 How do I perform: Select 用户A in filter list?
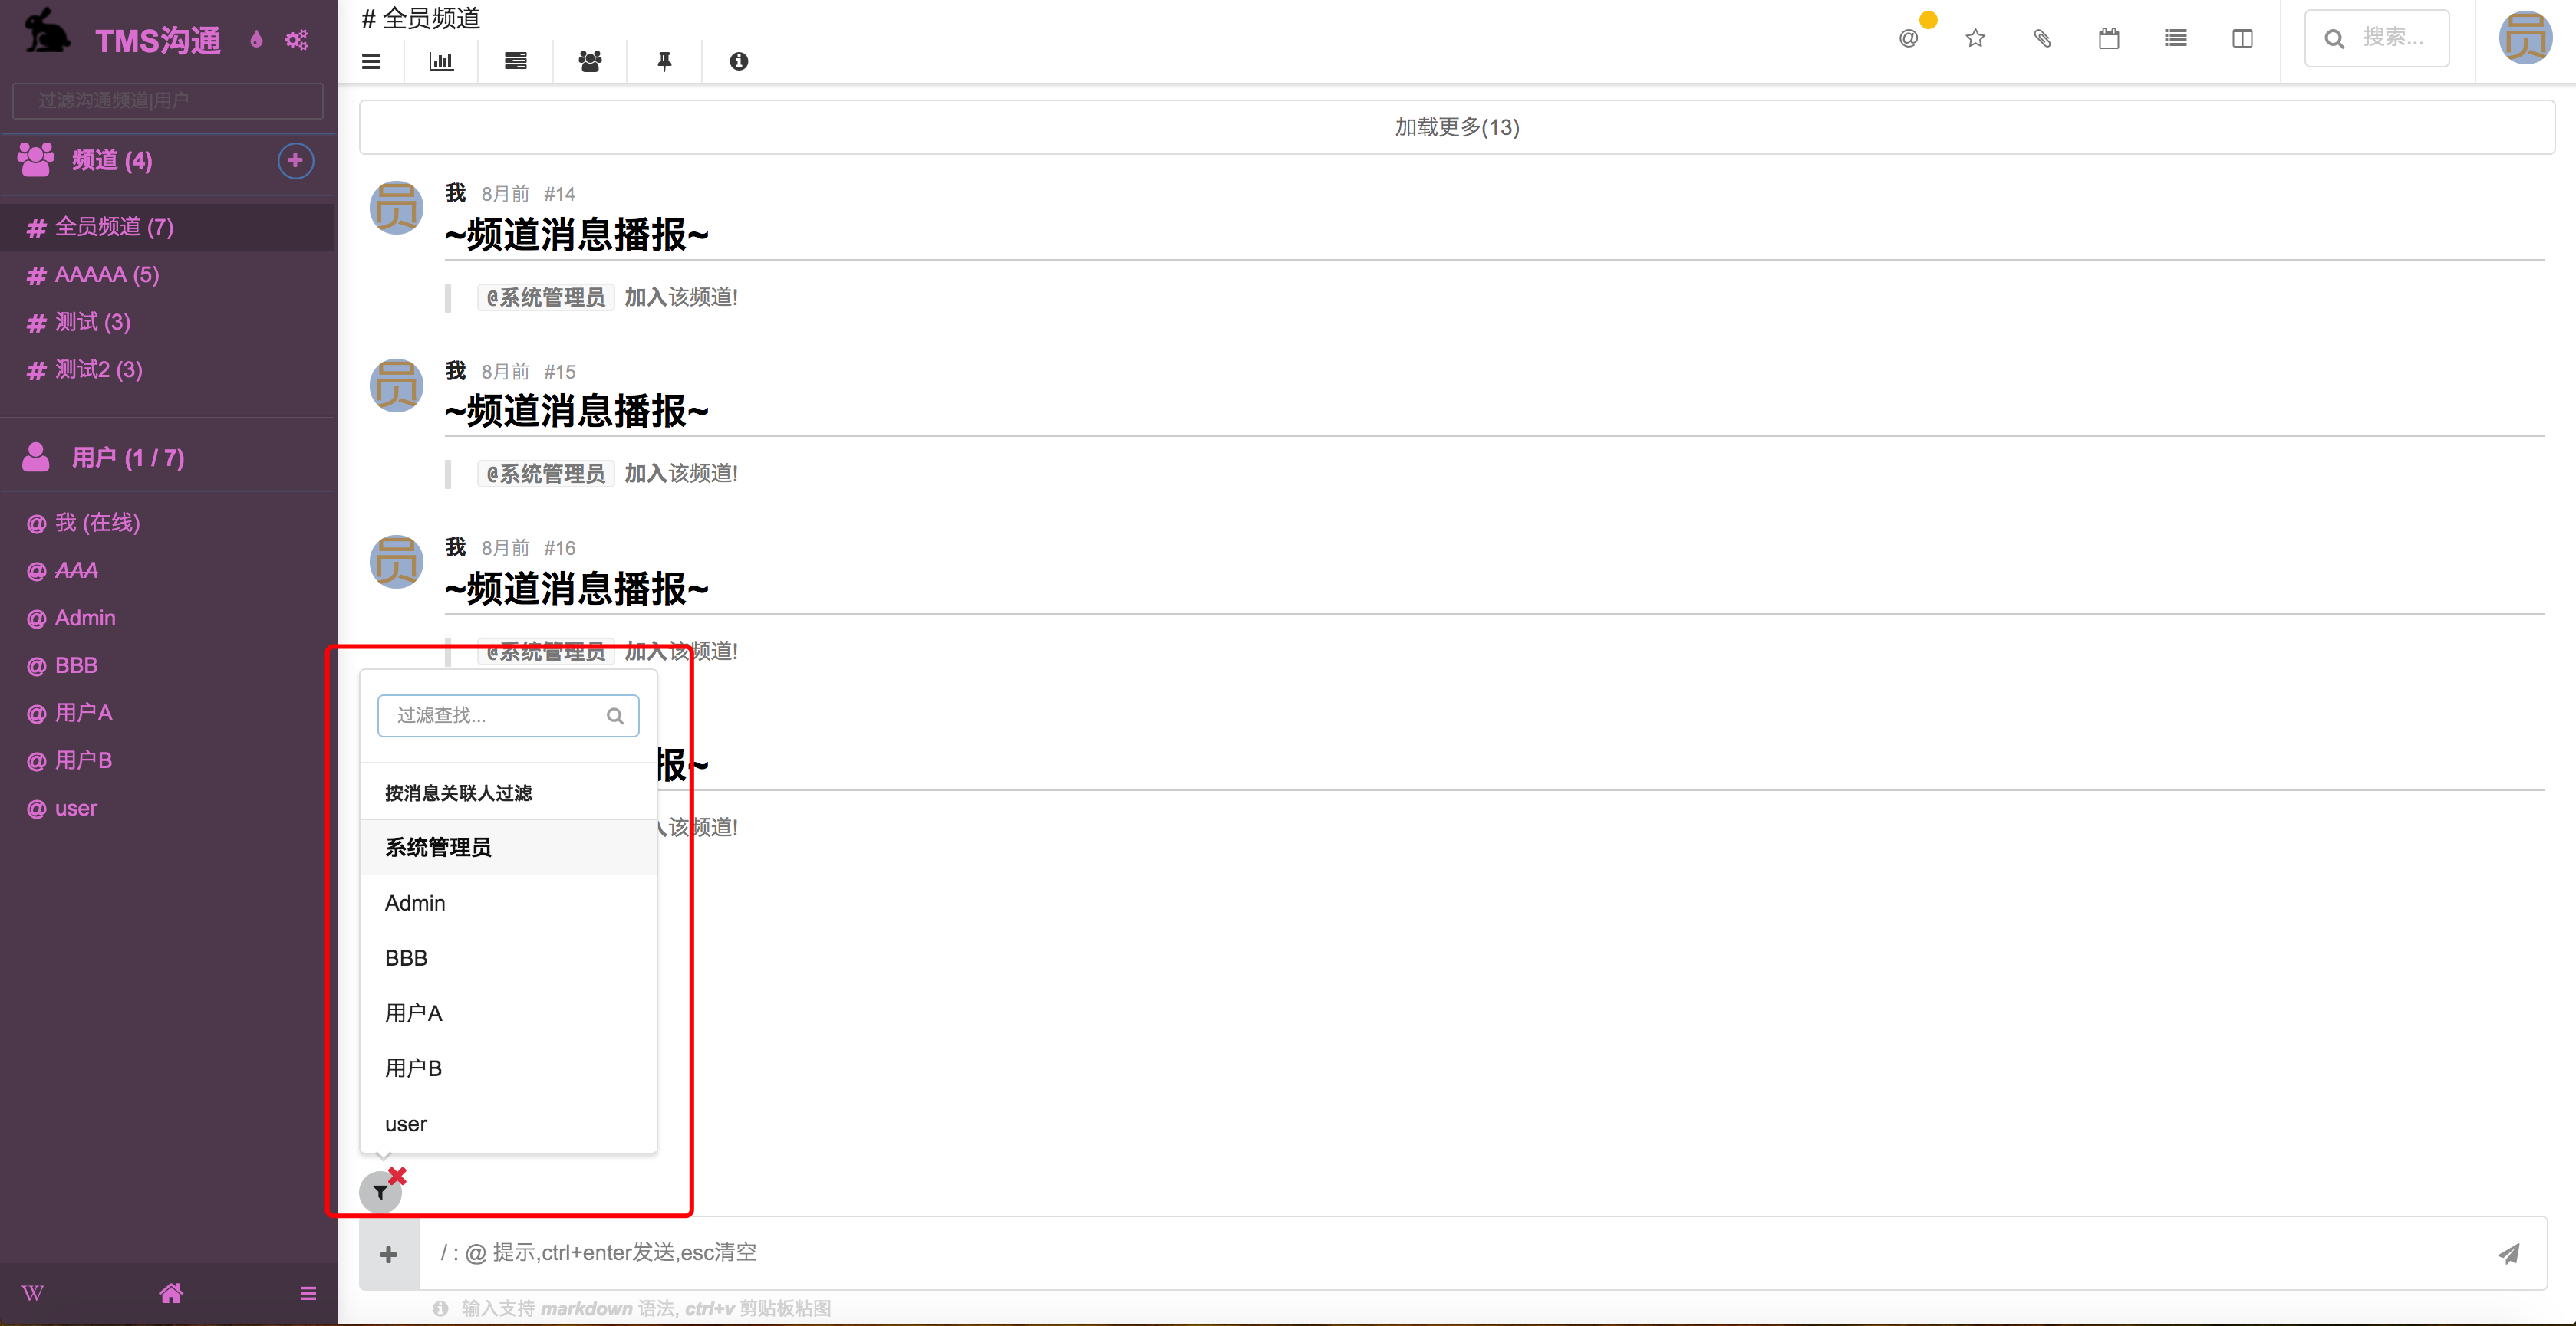click(x=508, y=1013)
